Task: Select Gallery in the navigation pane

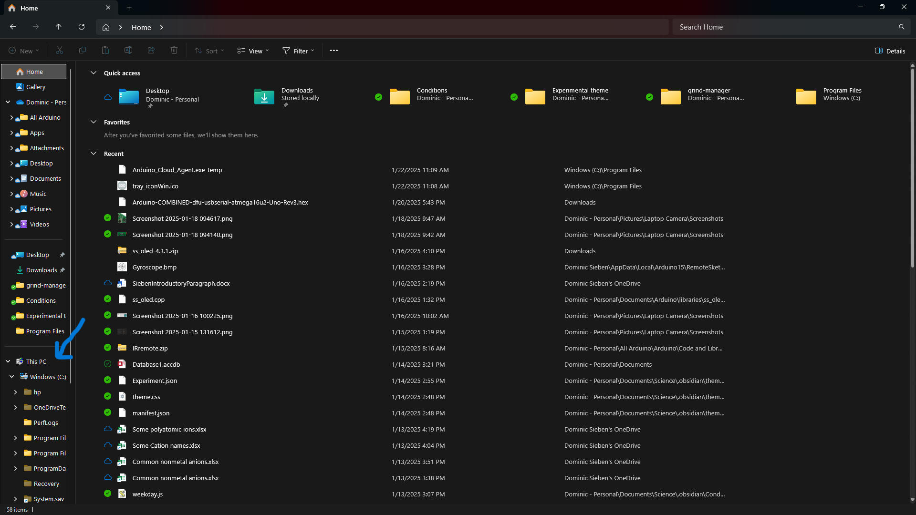Action: click(x=35, y=87)
